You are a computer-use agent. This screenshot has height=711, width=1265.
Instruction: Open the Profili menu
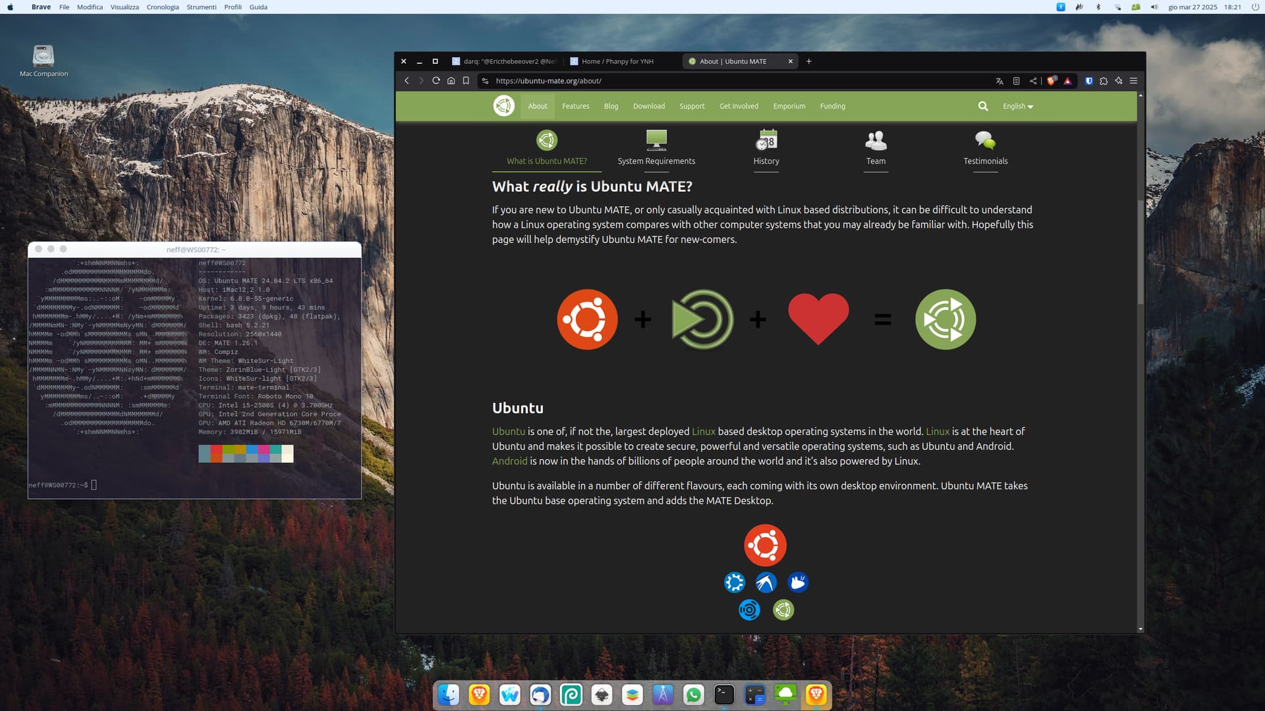click(233, 7)
